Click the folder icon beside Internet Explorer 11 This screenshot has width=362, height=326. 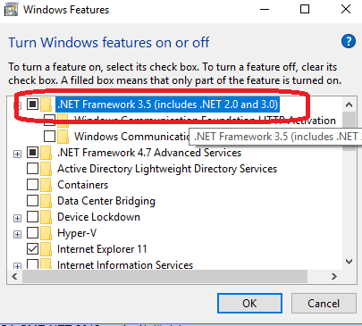(46, 249)
